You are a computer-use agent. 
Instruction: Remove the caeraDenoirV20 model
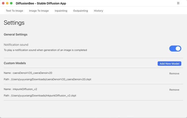174,74
